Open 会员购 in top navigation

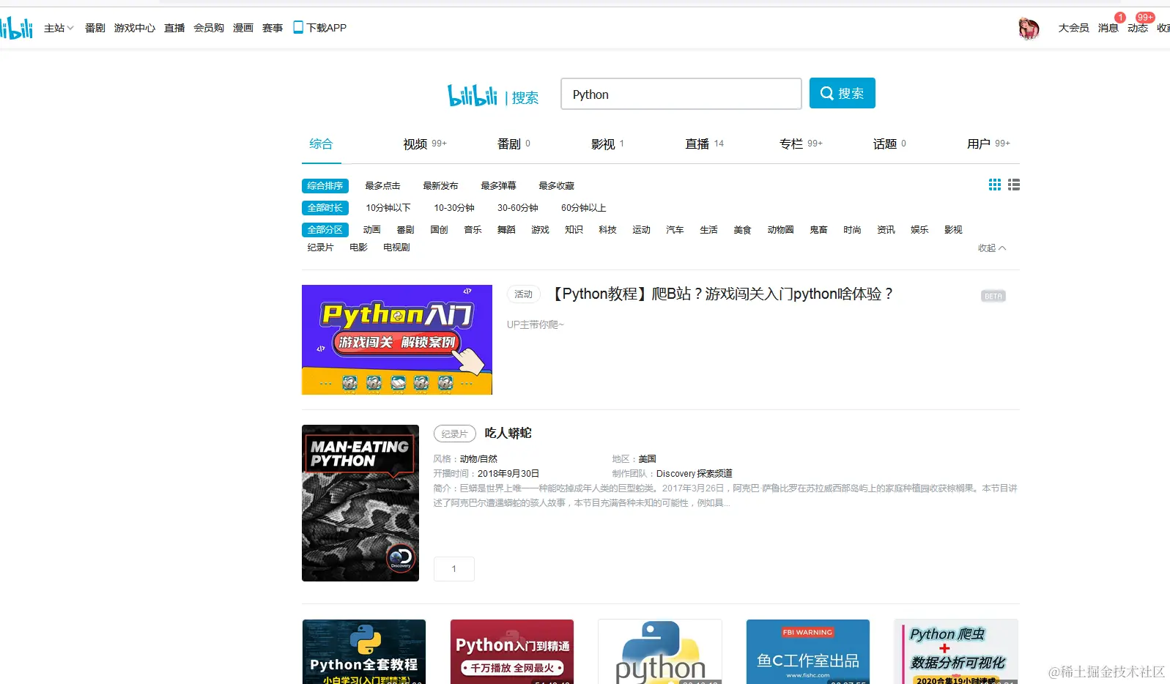pos(209,28)
